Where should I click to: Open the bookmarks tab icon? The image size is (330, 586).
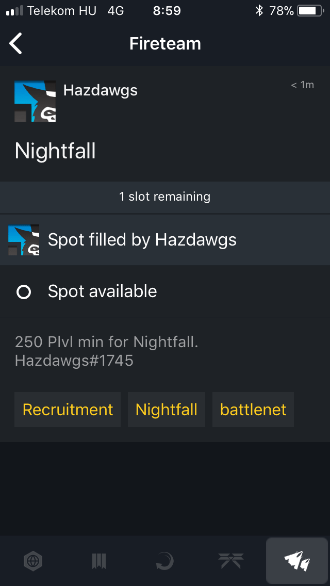99,561
